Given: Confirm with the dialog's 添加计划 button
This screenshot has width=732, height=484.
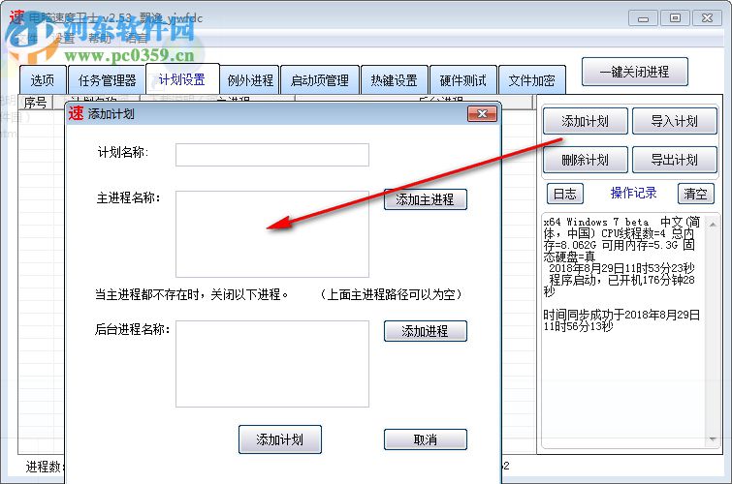Looking at the screenshot, I should (280, 439).
